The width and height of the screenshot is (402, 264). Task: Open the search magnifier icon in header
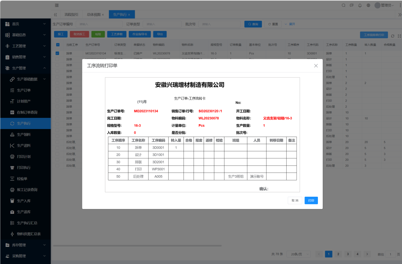coord(344,5)
